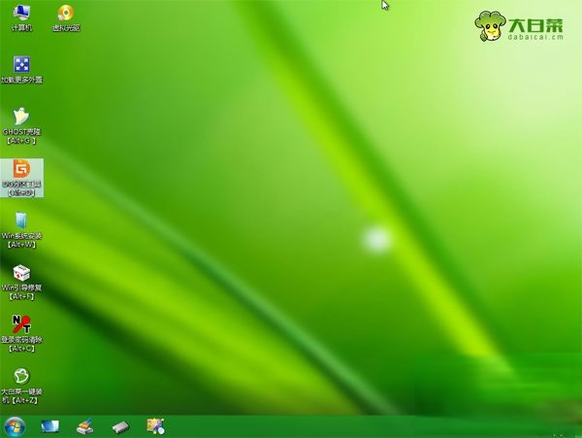
Task: Click the colorful picture taskbar icon
Action: point(155,426)
